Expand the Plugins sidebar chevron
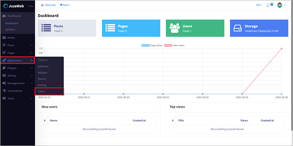Screen dimensions: 293x146 point(32,68)
